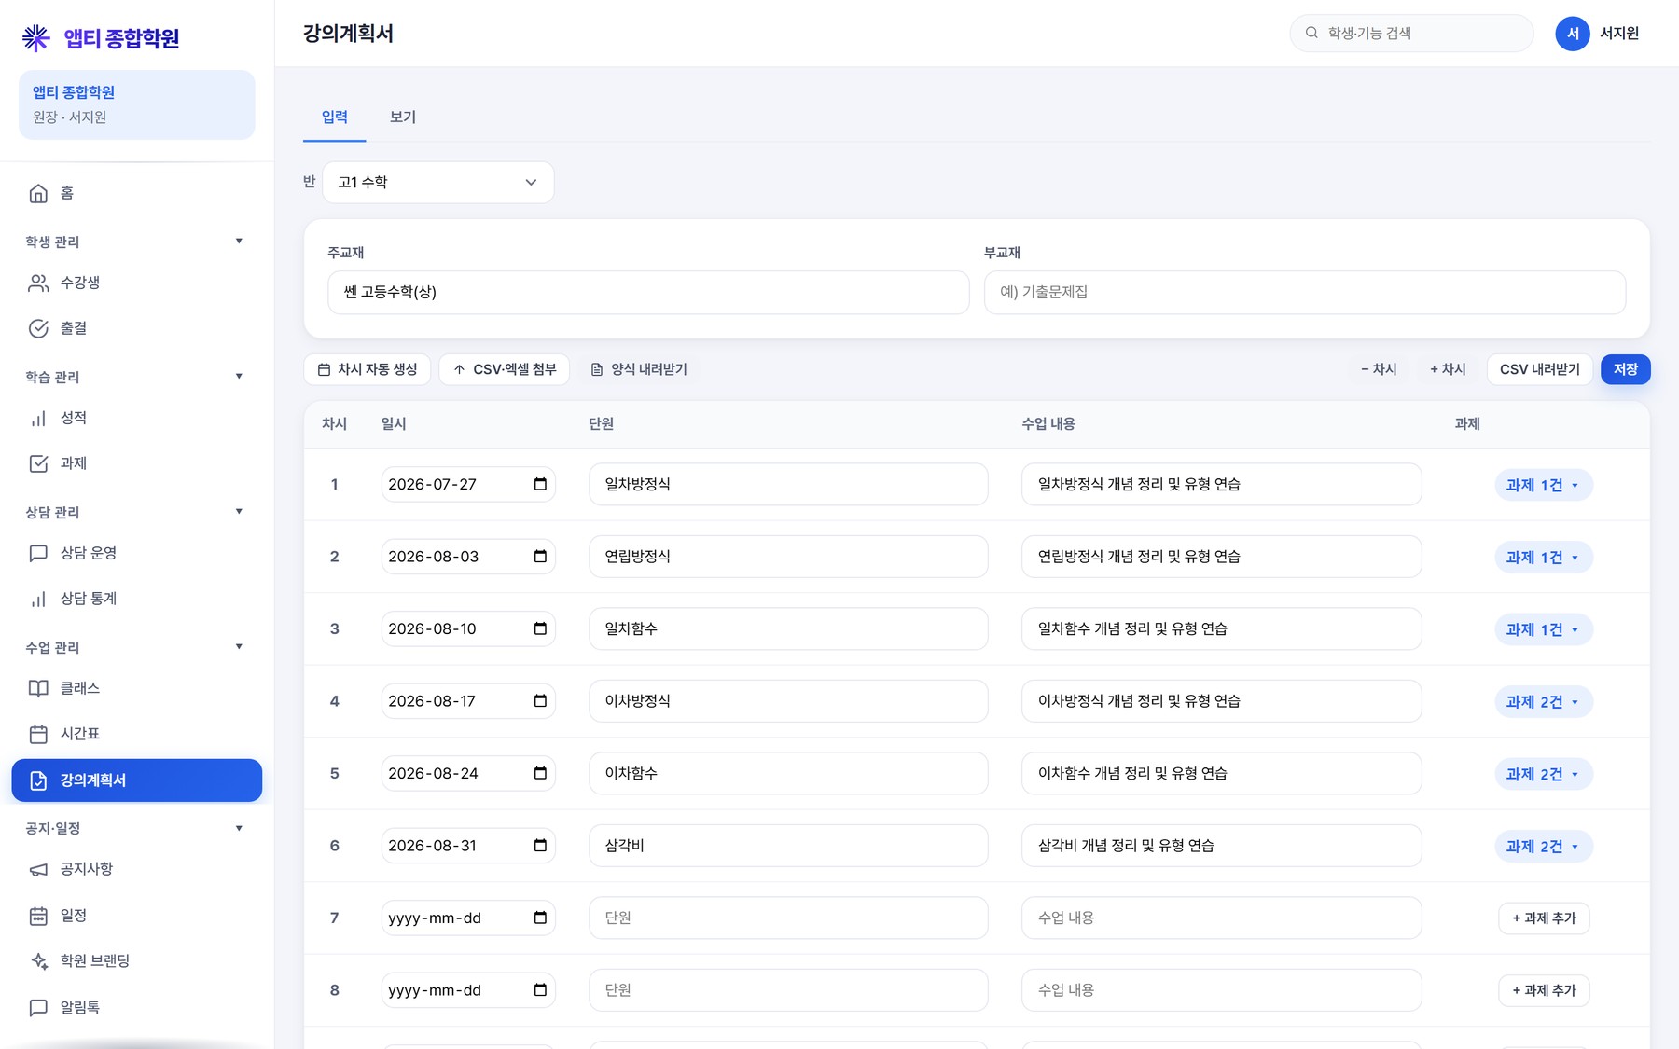Expand 과제 1건 for 일차방정식 row

tap(1543, 485)
